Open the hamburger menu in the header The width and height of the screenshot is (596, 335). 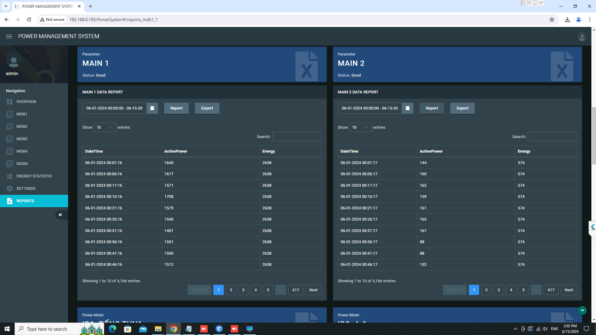[9, 36]
